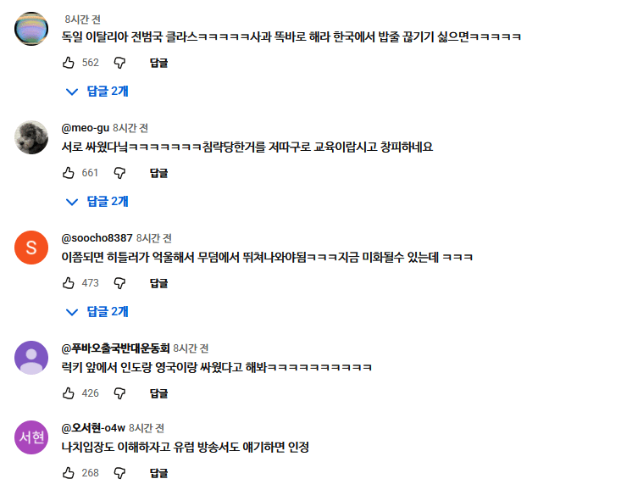Screen dimensions: 621x490
Task: Like the @오서현-o4w comment
Action: (x=69, y=472)
